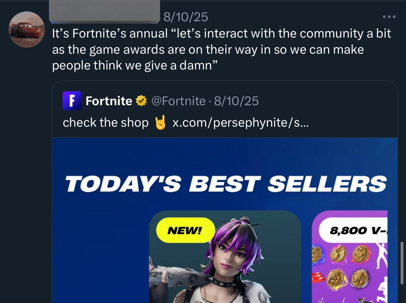Open the Lightning McQueen profile avatar
The height and width of the screenshot is (303, 406).
27,30
